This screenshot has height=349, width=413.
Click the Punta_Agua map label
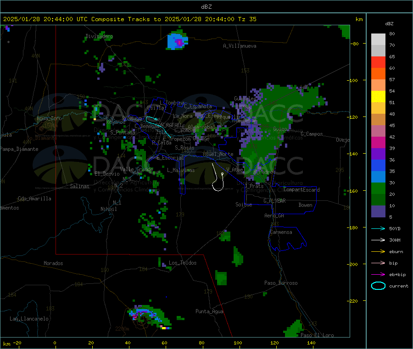(x=209, y=311)
